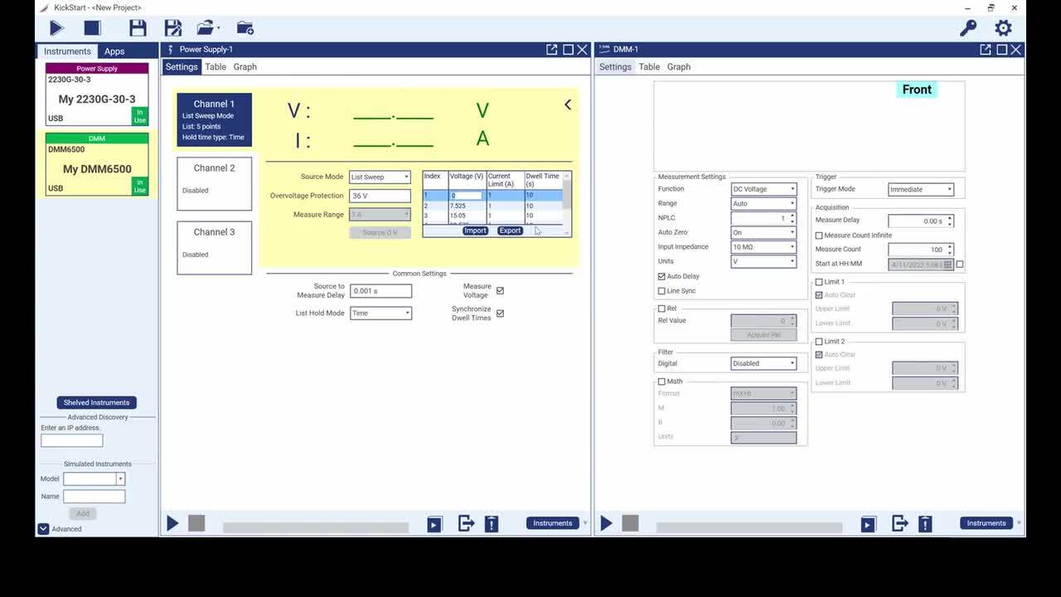Adjust the NPLC value with its stepper arrows

pyautogui.click(x=792, y=217)
